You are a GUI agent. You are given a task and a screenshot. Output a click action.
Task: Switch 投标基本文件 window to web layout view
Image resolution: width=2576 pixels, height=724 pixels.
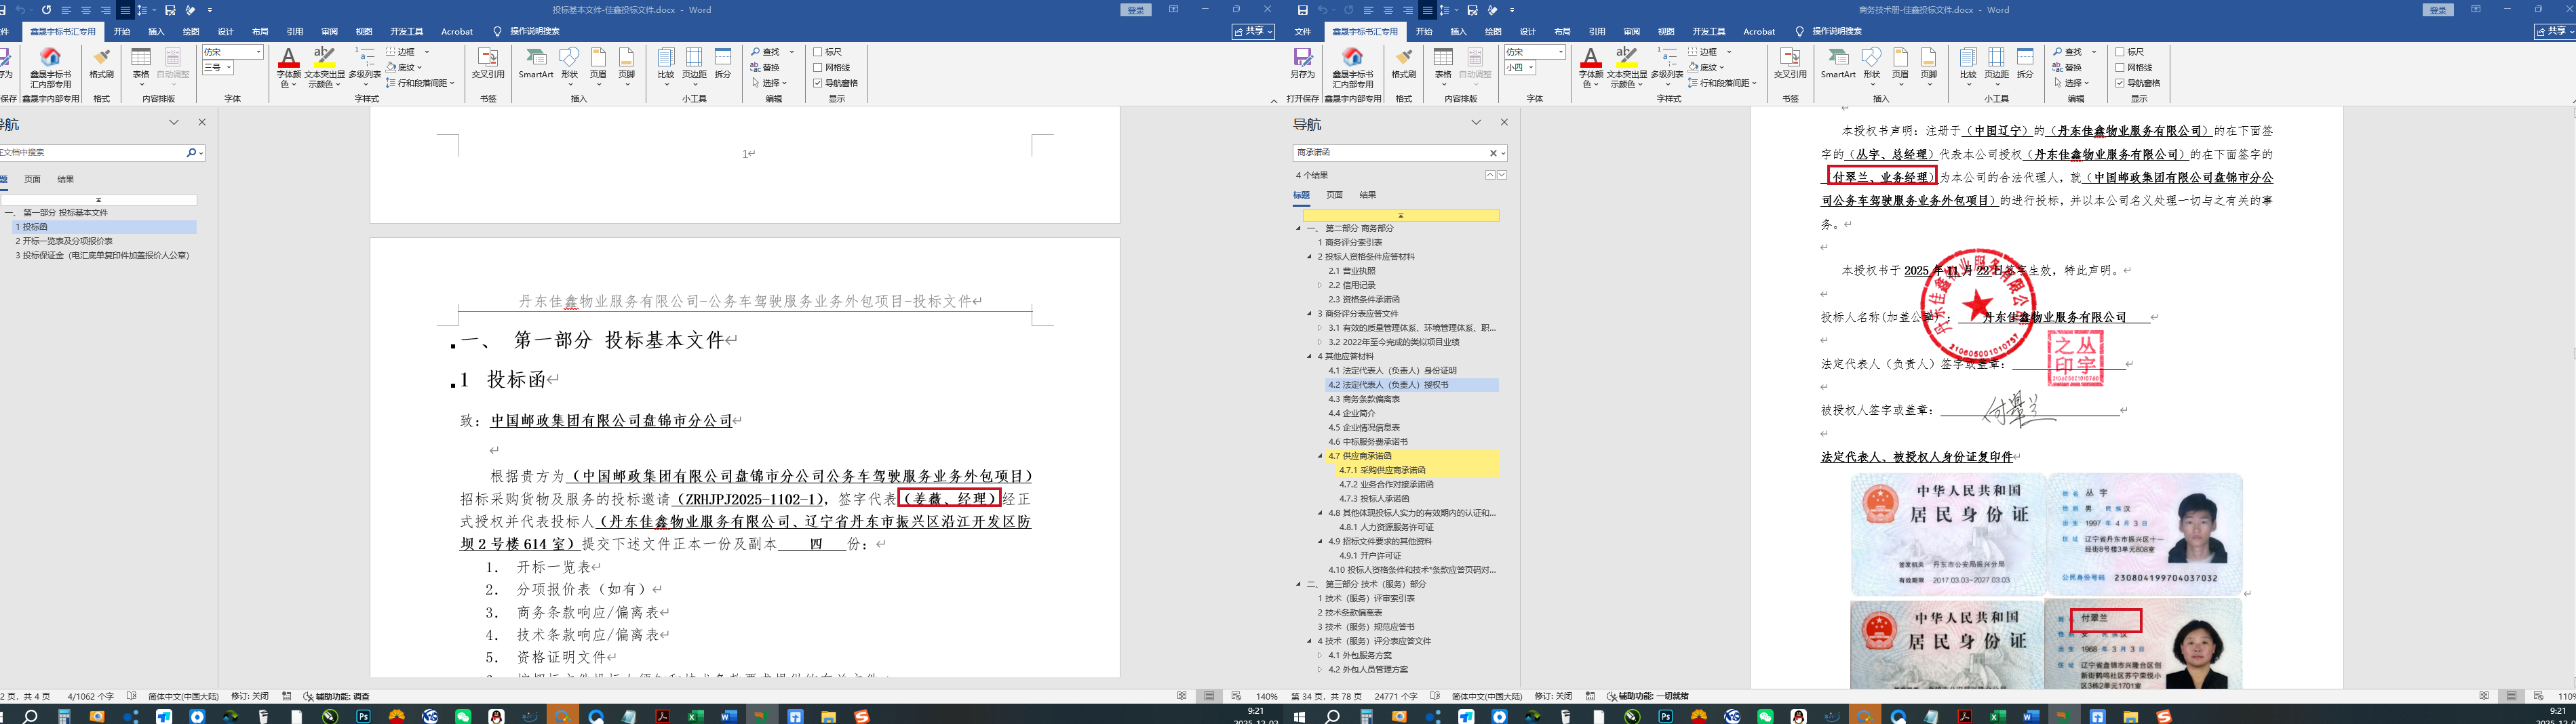coord(1236,696)
